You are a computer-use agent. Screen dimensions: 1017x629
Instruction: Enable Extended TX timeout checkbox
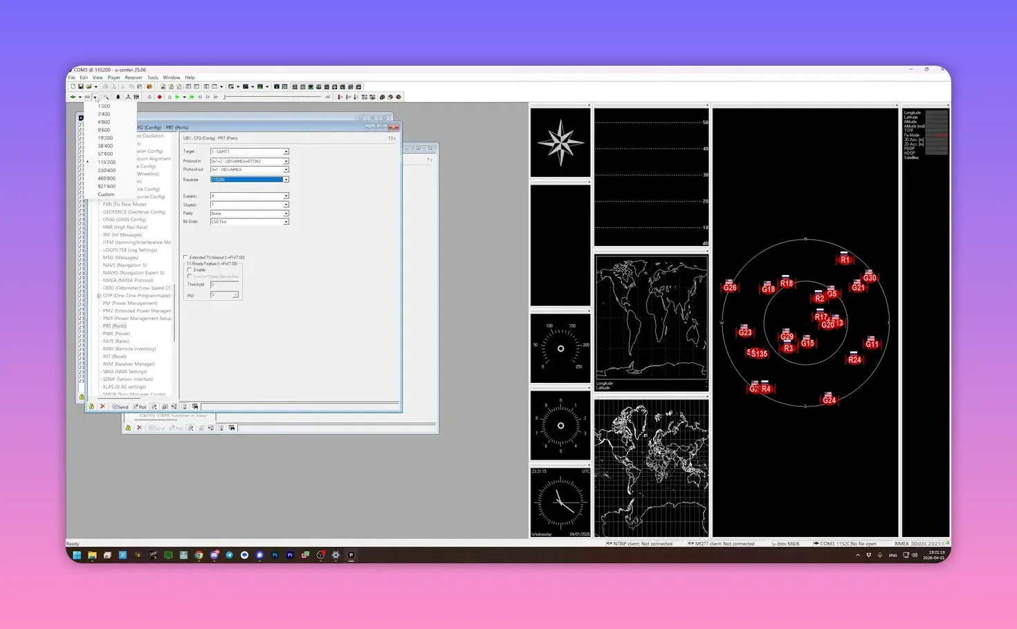point(185,257)
